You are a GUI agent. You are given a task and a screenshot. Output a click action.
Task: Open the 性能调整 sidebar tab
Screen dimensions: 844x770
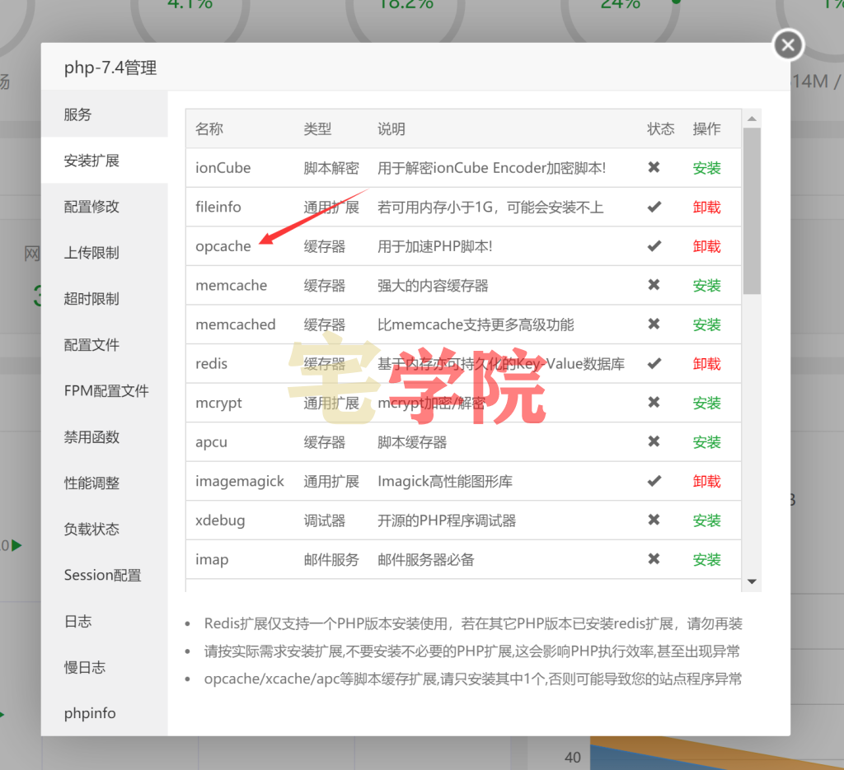(105, 483)
